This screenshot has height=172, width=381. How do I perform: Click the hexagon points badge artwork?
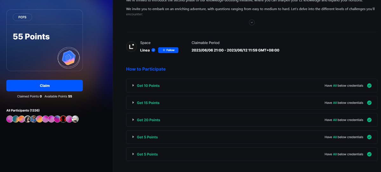point(69,58)
